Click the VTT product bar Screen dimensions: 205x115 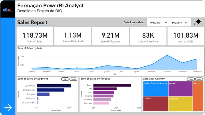[105, 89]
